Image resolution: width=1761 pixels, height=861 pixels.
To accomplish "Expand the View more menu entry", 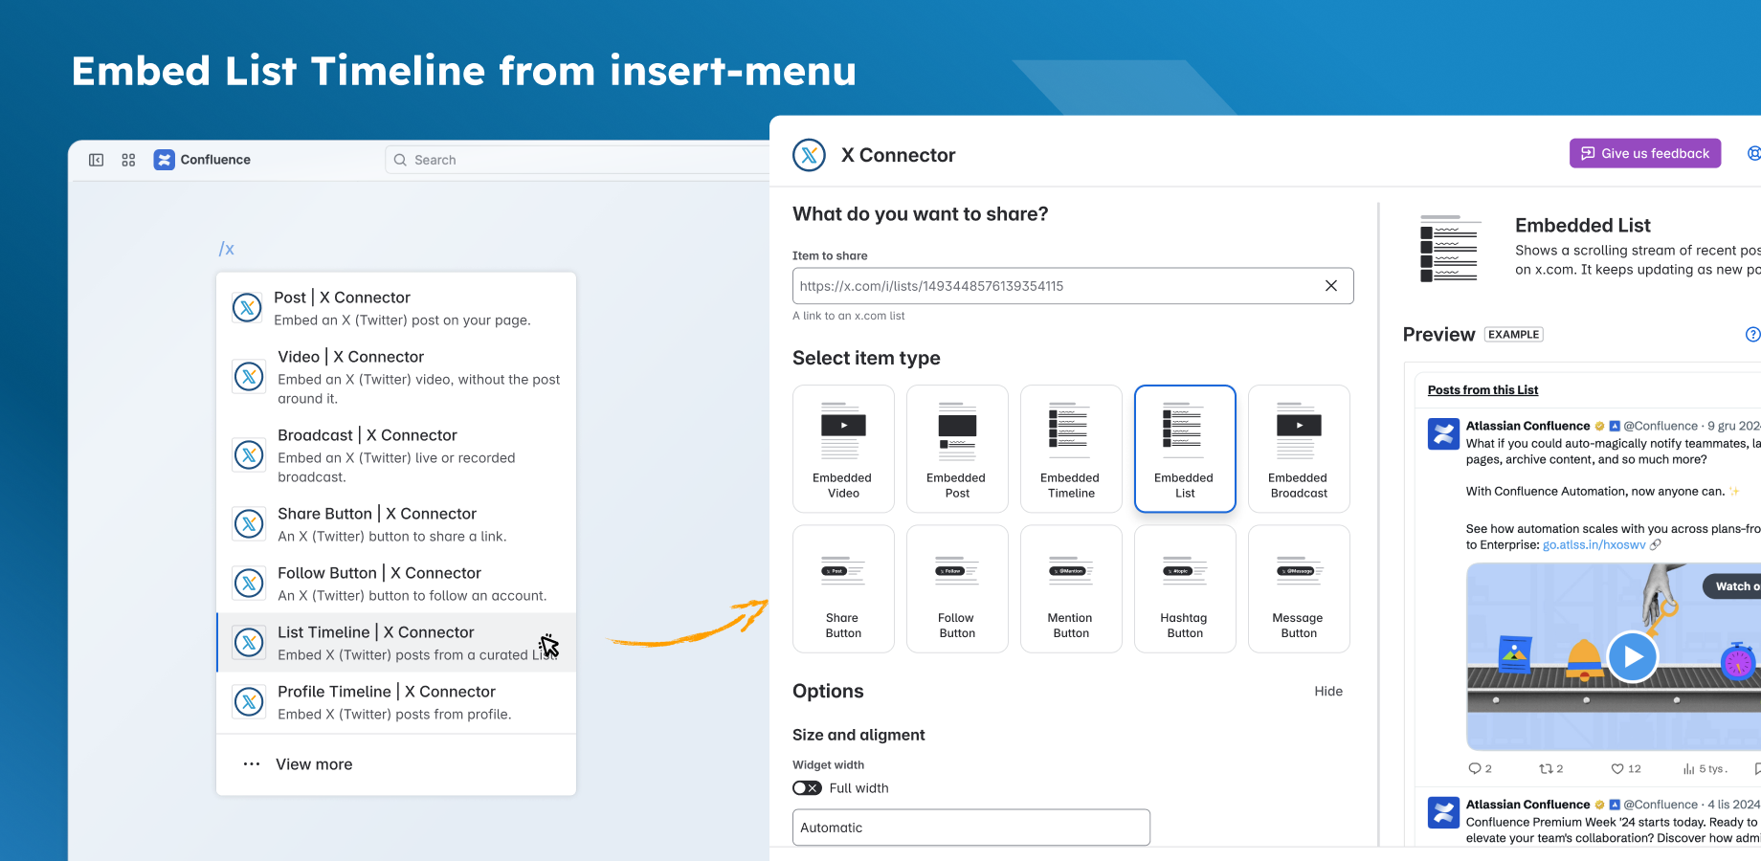I will (x=396, y=764).
